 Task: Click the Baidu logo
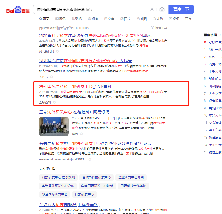pyautogui.click(x=18, y=9)
